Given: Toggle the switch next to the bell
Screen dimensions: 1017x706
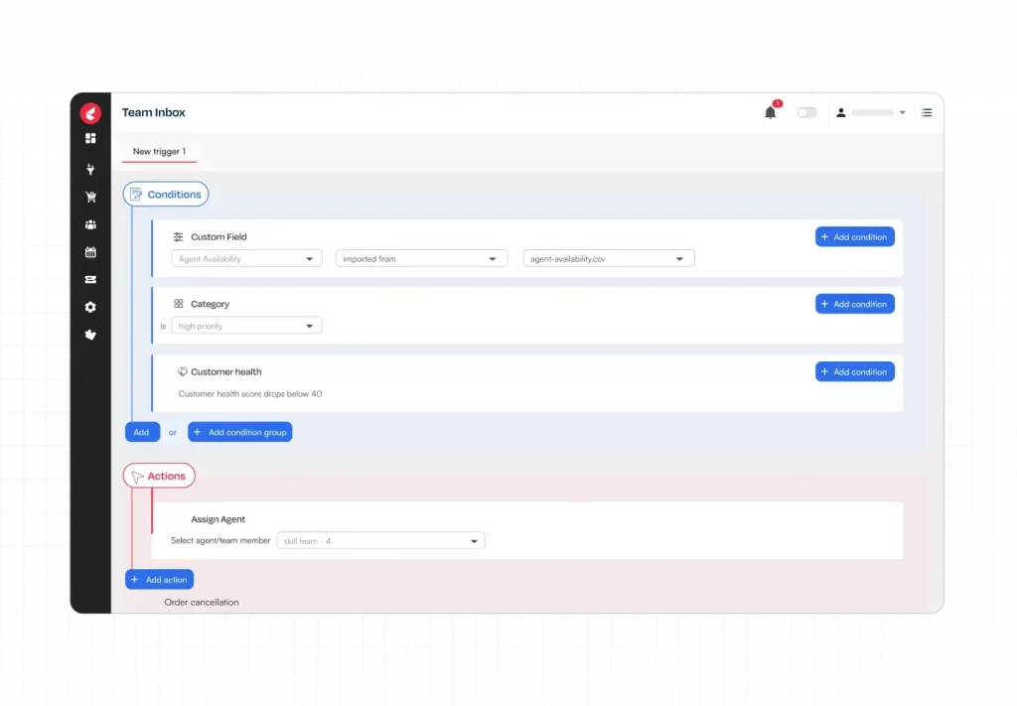Looking at the screenshot, I should click(806, 113).
